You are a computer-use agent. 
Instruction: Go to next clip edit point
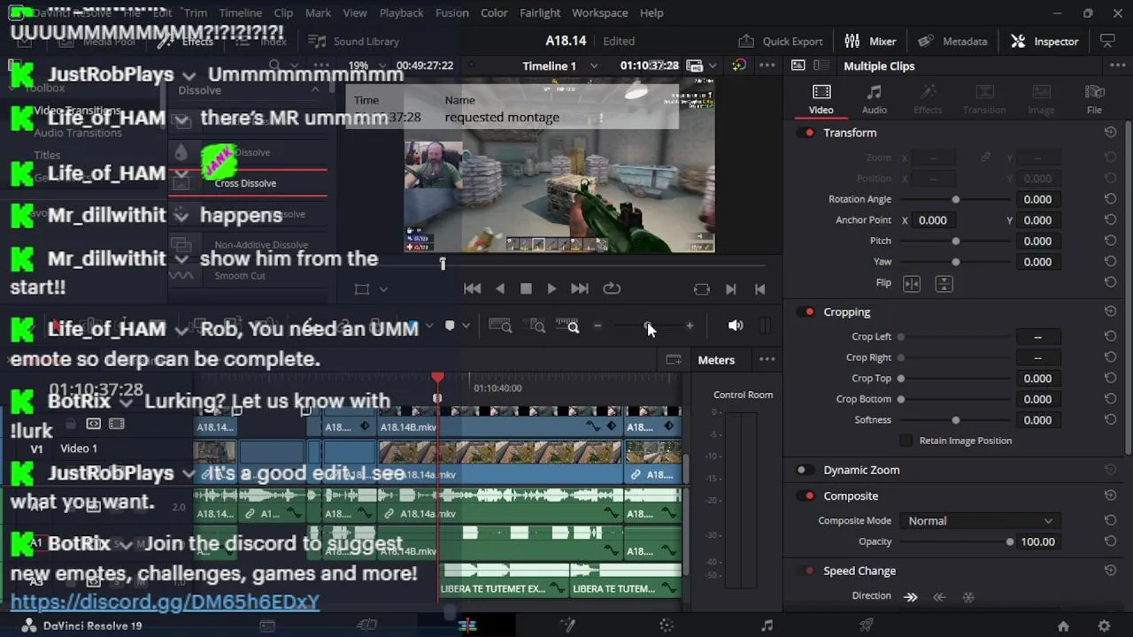coord(730,289)
